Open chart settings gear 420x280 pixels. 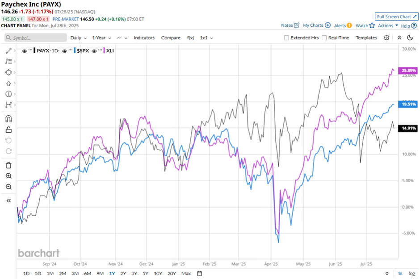(x=386, y=38)
